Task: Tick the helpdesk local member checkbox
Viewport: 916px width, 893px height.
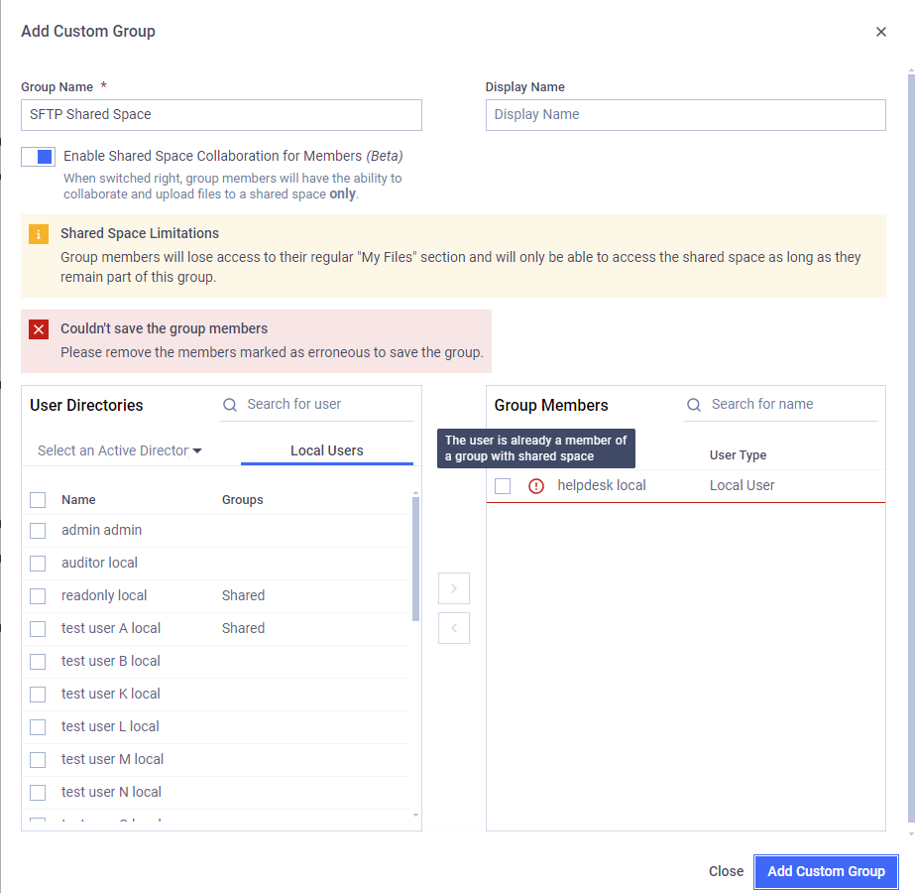Action: coord(503,486)
